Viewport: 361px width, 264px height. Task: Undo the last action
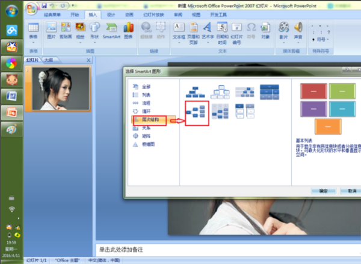pyautogui.click(x=53, y=5)
